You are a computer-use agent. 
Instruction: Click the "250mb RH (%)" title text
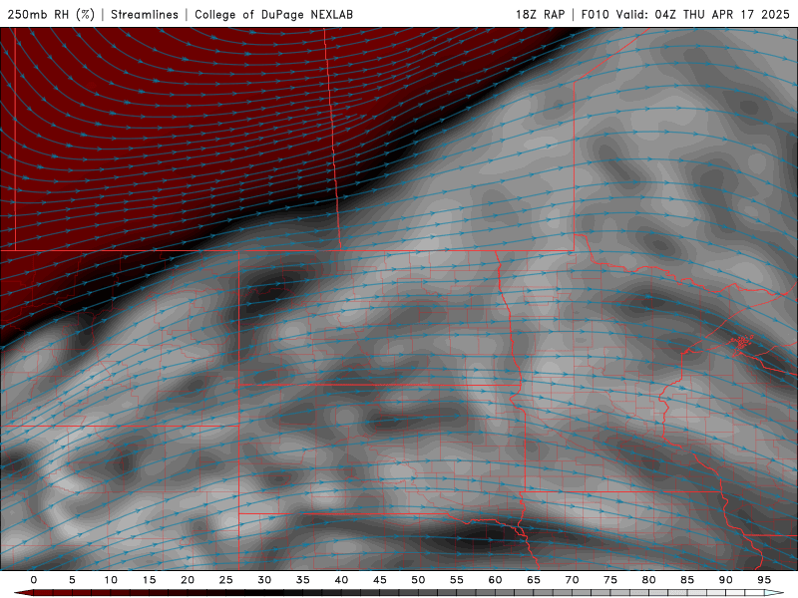point(51,14)
